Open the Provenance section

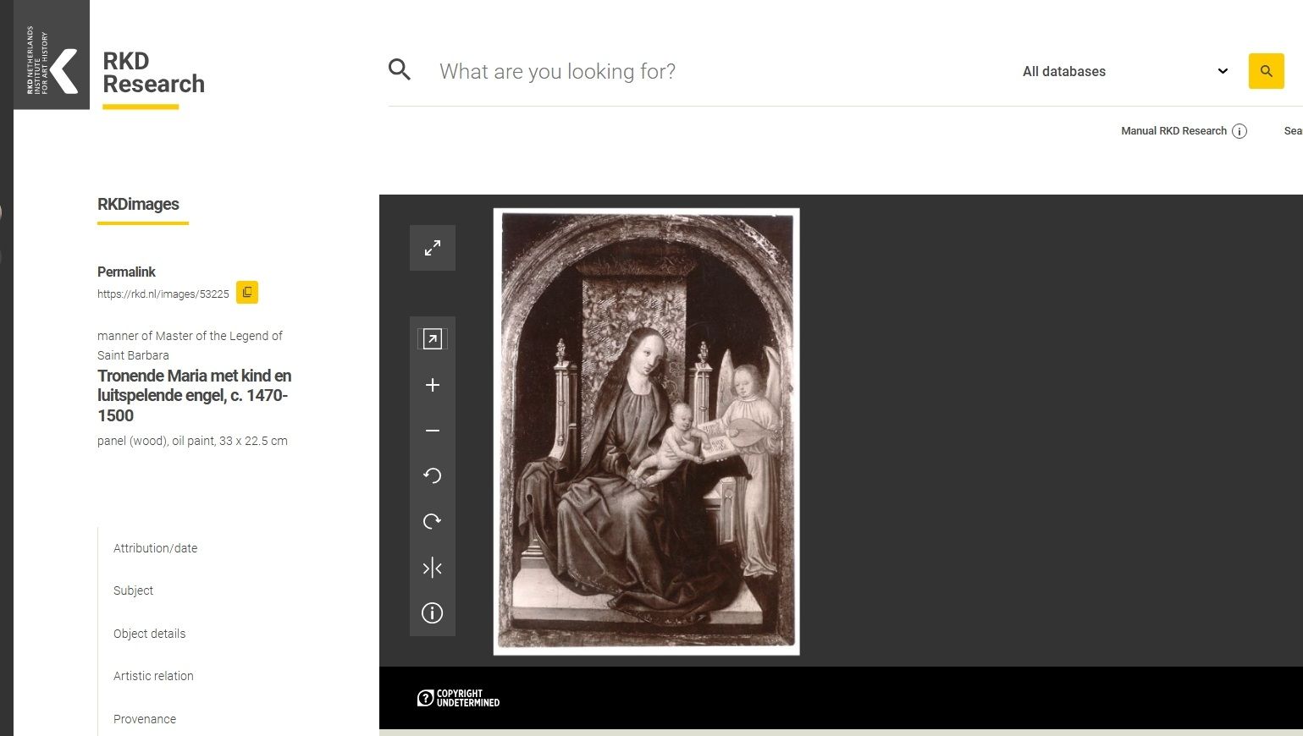click(x=145, y=719)
